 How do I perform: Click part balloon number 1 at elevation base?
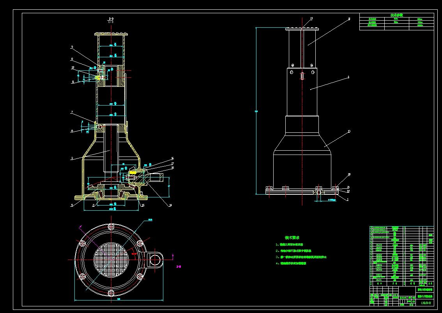(348, 200)
